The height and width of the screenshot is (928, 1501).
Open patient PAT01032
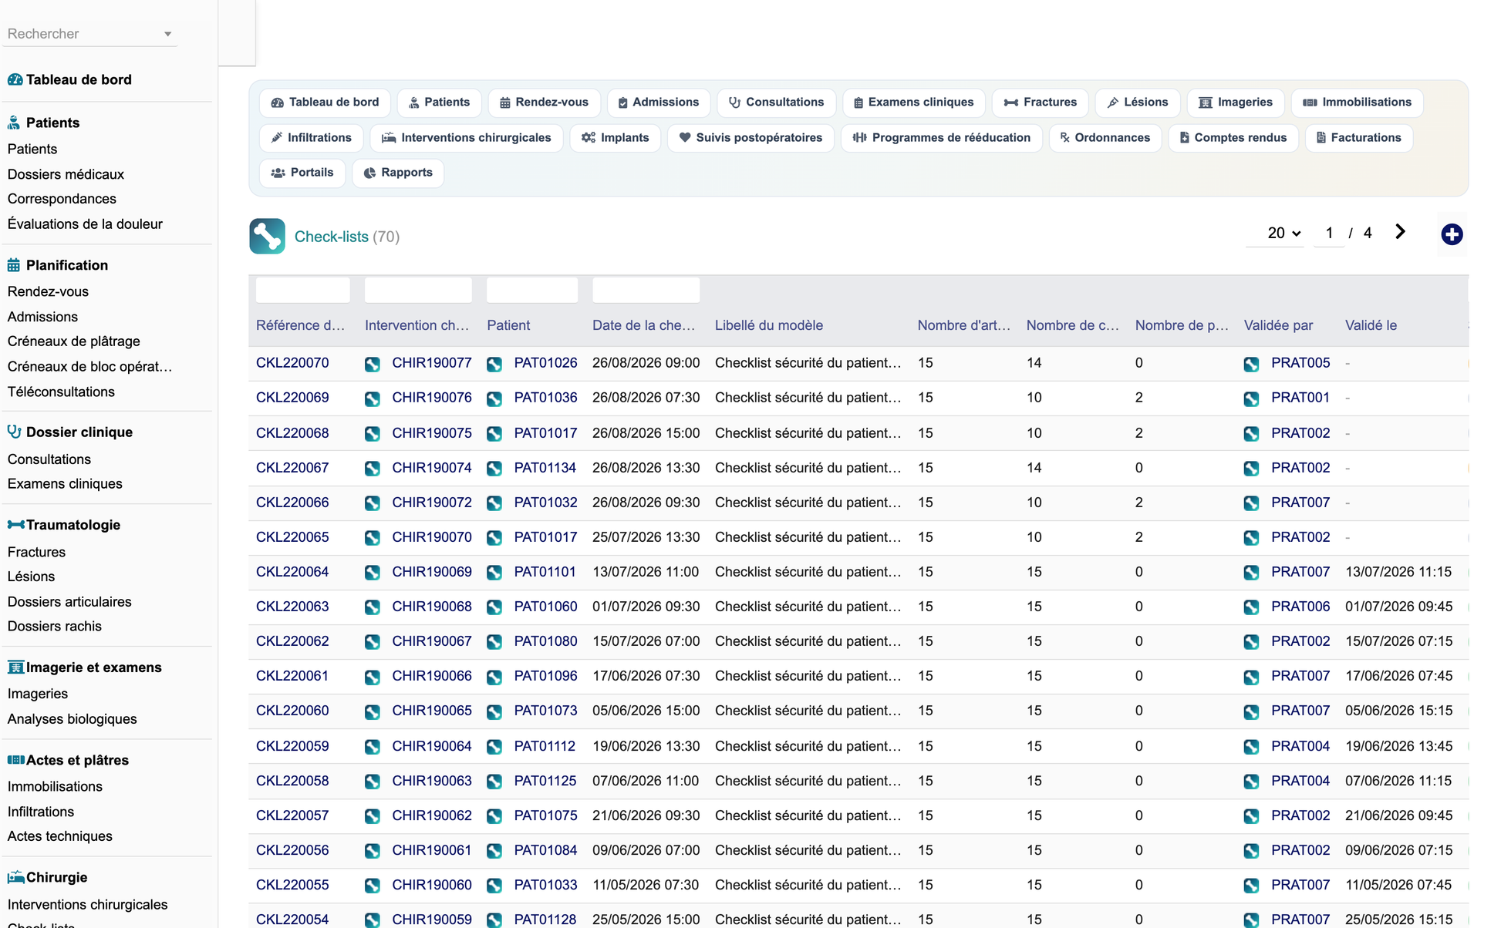point(545,503)
